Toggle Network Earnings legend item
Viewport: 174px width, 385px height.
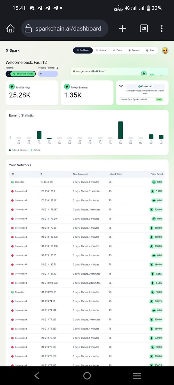click(x=18, y=150)
